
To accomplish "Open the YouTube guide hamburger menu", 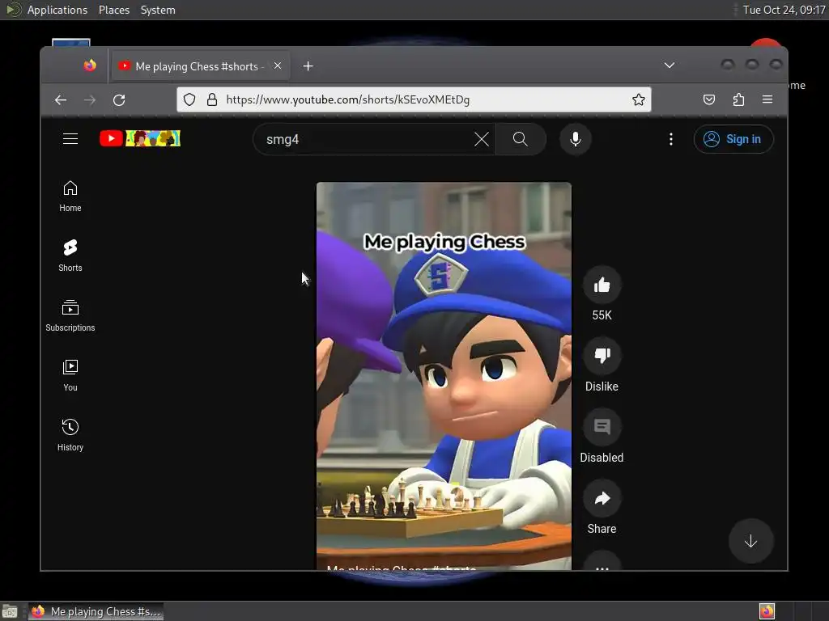I will [70, 139].
